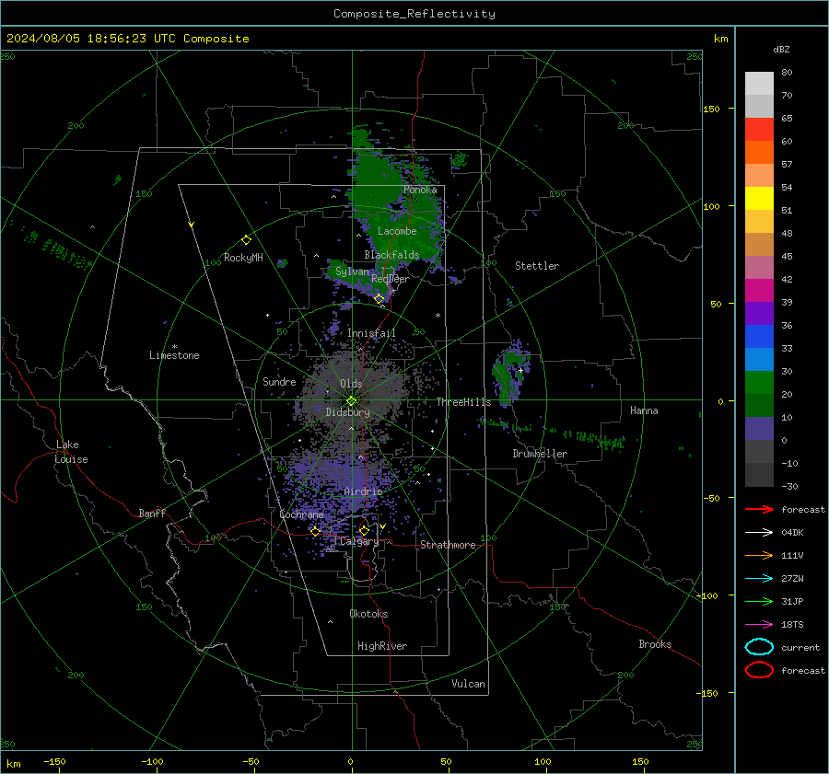Click the timestamp 2024/08/05 18:56:23 UTC
Screen dimensions: 829x774
click(91, 39)
